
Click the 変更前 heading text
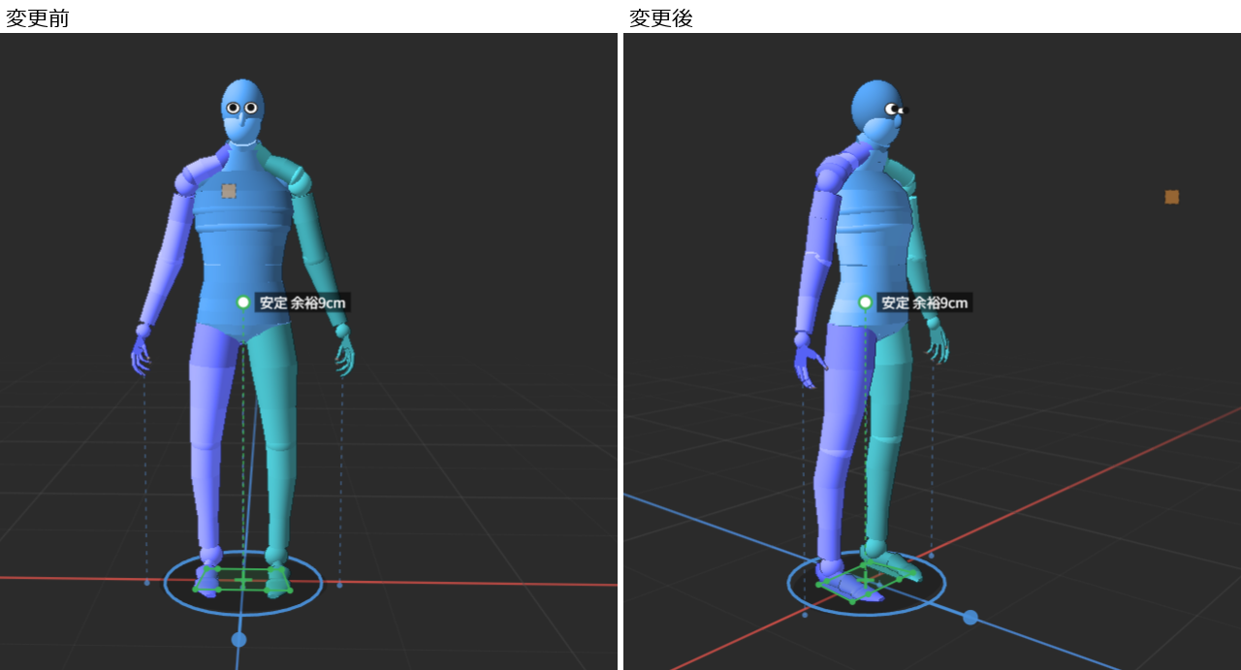[x=38, y=17]
